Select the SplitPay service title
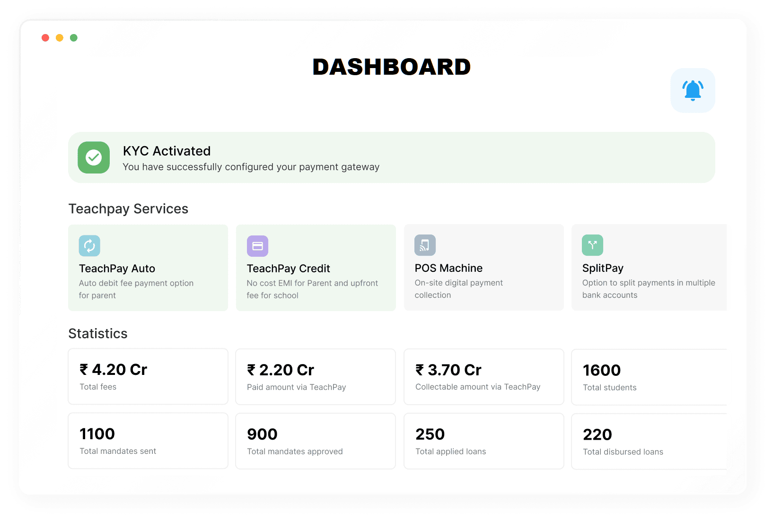The width and height of the screenshot is (773, 521). click(x=603, y=268)
